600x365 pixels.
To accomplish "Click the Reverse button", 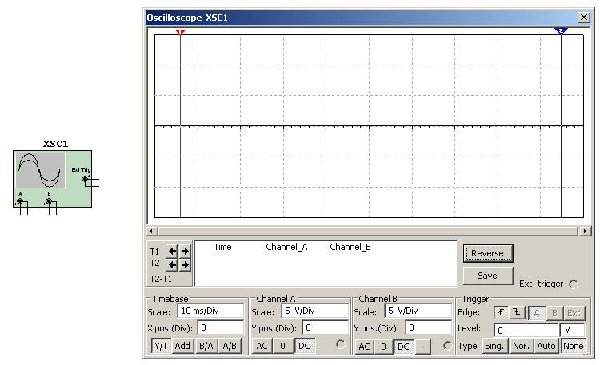I will pos(487,253).
